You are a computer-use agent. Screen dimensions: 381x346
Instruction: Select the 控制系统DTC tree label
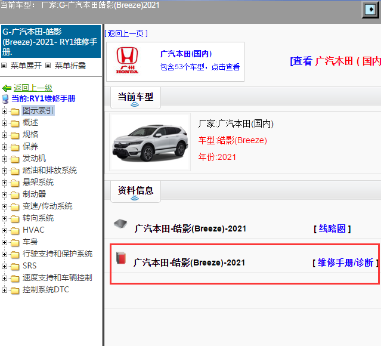(46, 289)
